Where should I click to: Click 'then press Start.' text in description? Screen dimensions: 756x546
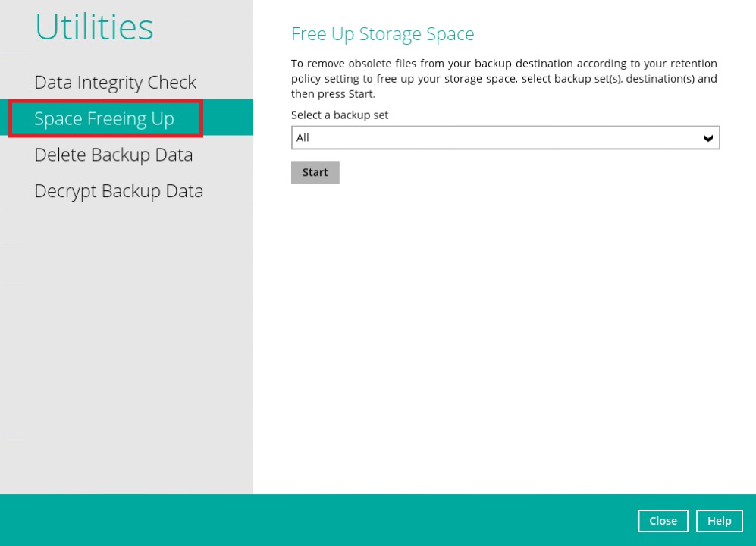click(x=333, y=94)
